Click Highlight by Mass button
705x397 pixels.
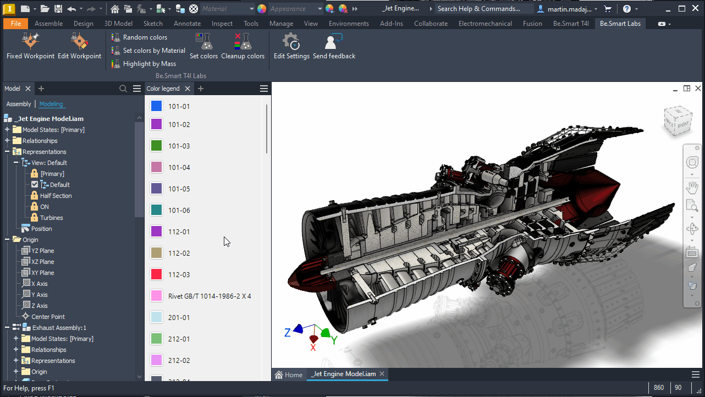point(144,64)
